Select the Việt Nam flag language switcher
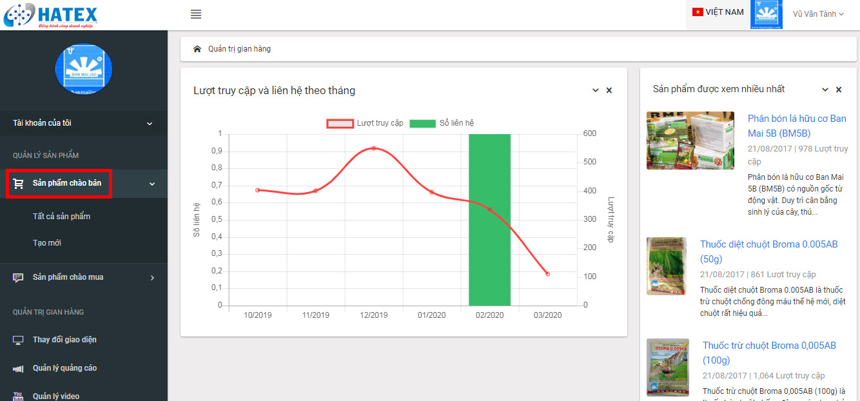 [718, 12]
